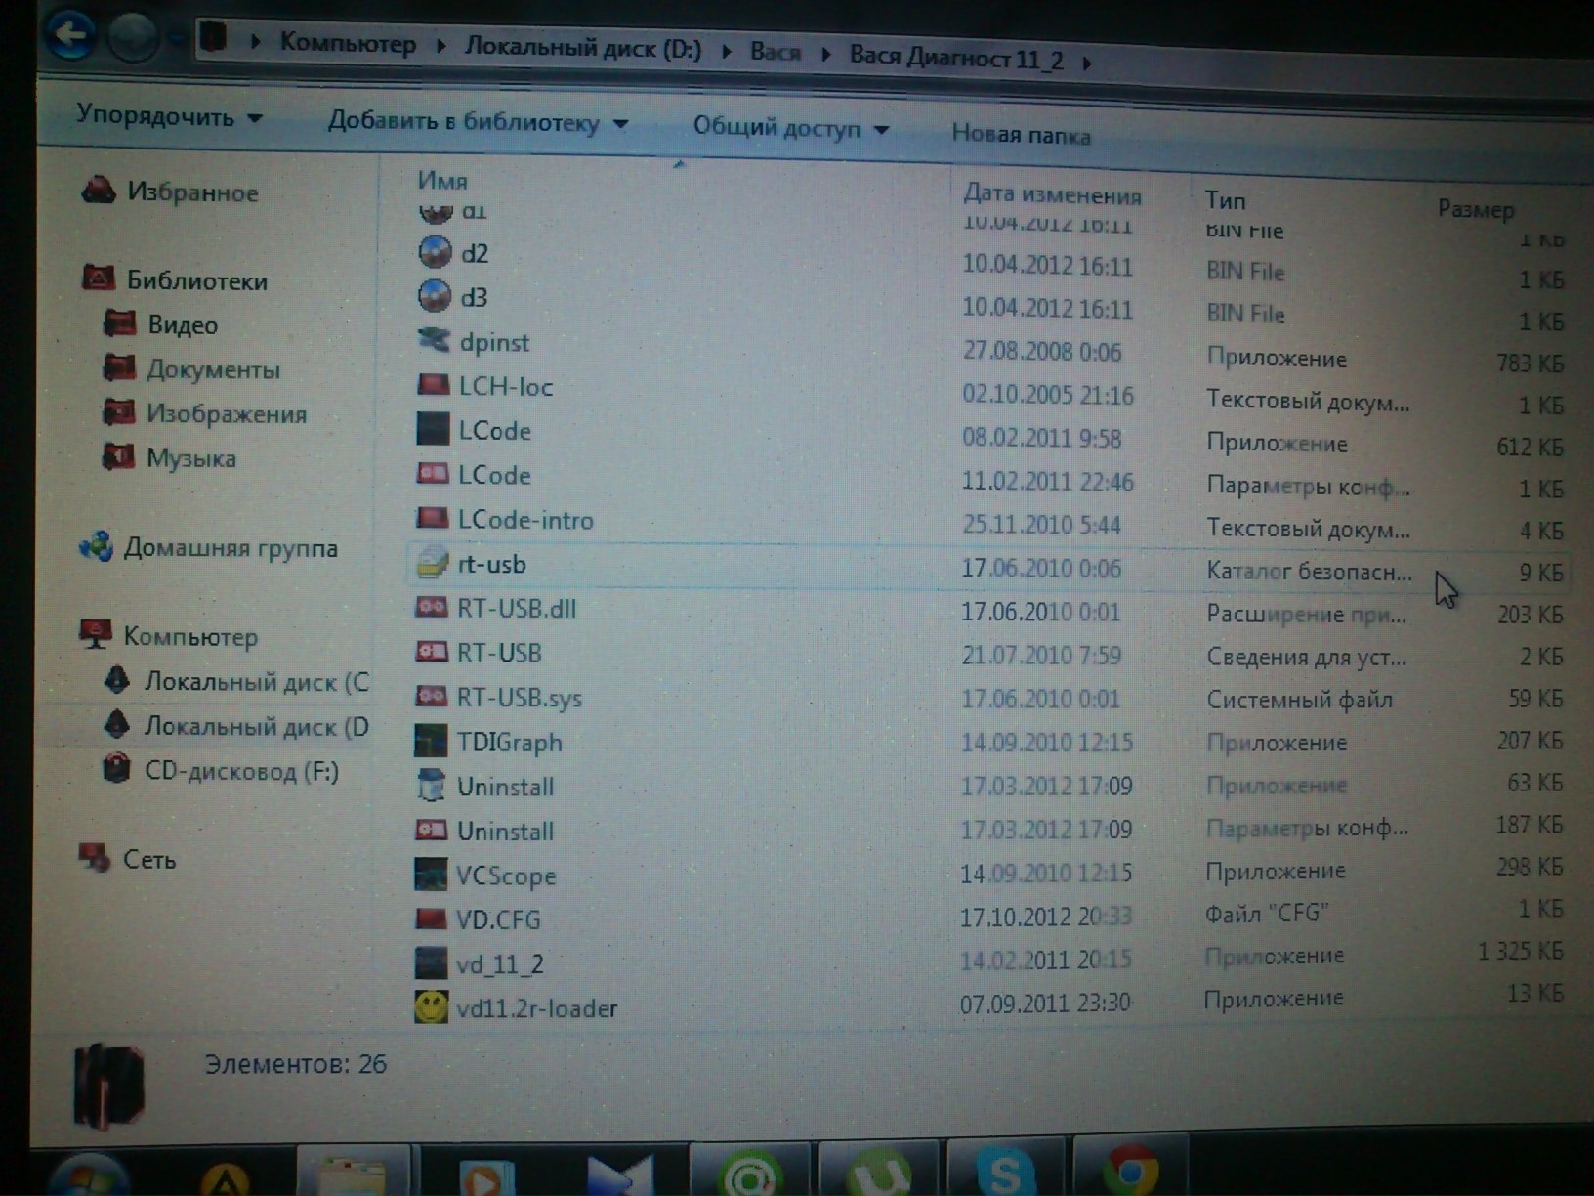Click the Локальный диск (D:) breadcrumb segment
Viewport: 1594px width, 1196px height.
(582, 48)
